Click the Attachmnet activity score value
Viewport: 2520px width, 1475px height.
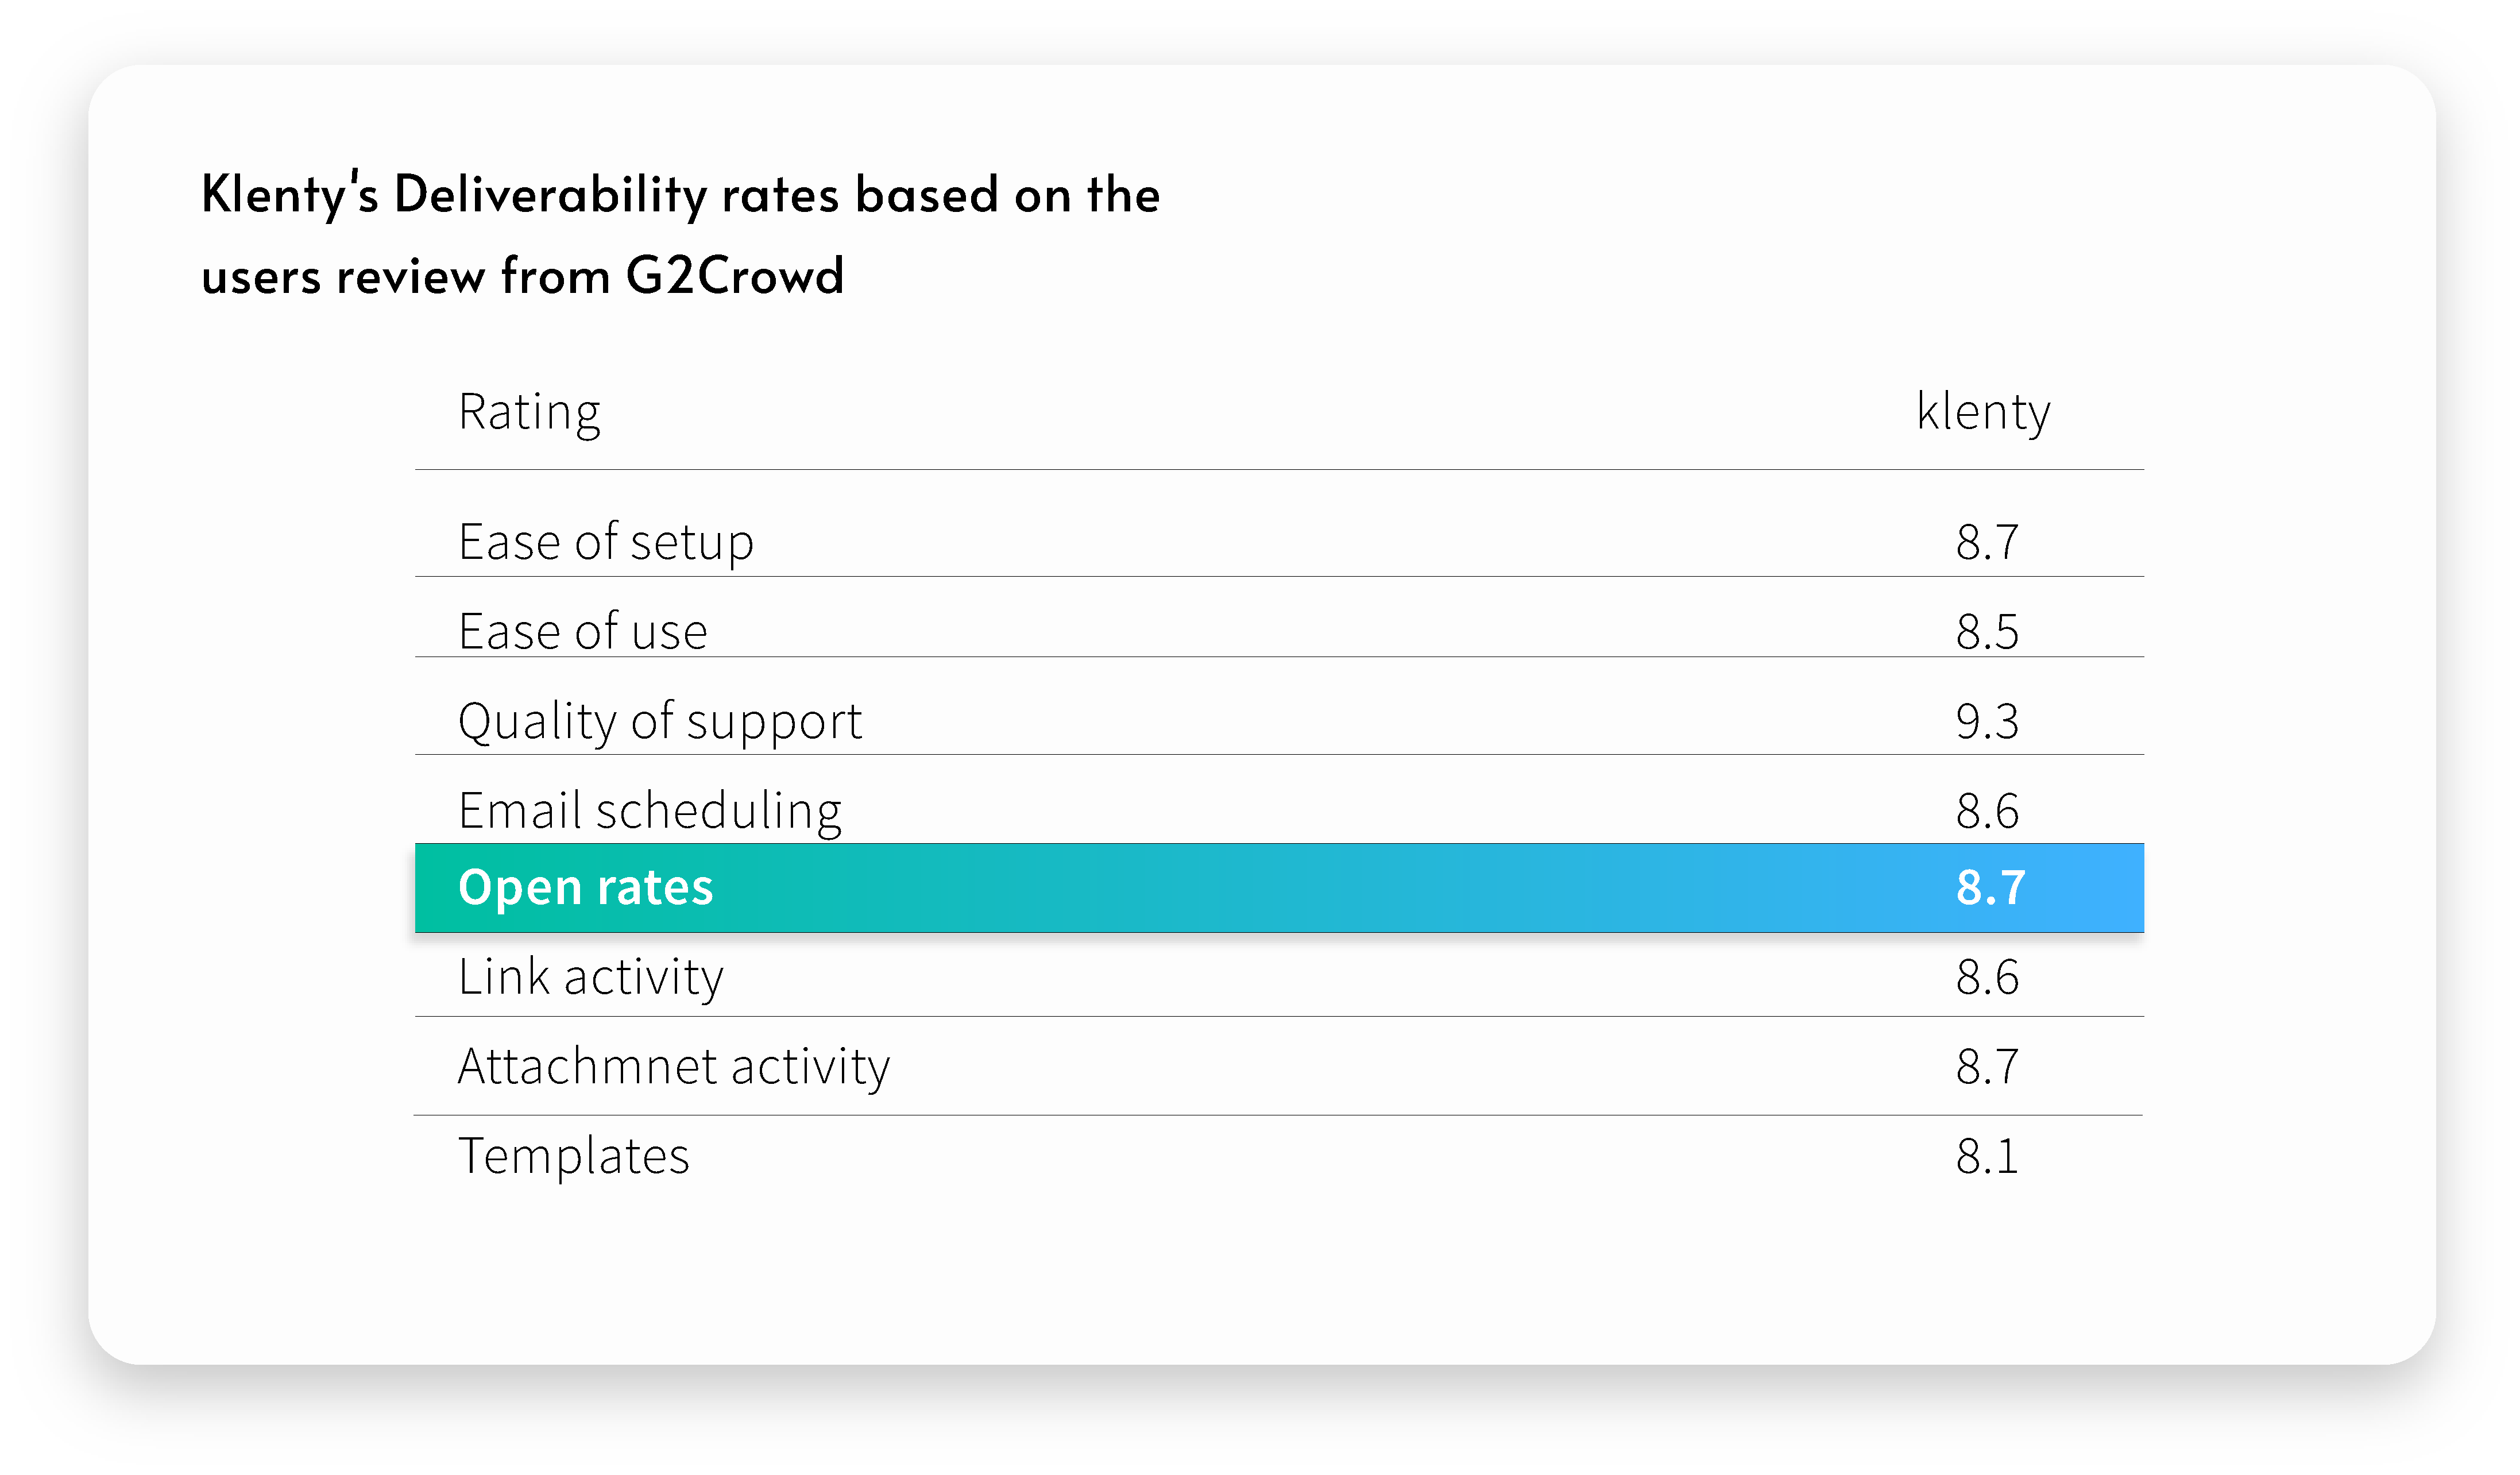coord(1987,1066)
